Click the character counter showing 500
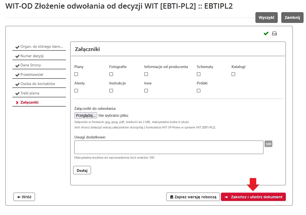306x215 pixels. pyautogui.click(x=268, y=144)
